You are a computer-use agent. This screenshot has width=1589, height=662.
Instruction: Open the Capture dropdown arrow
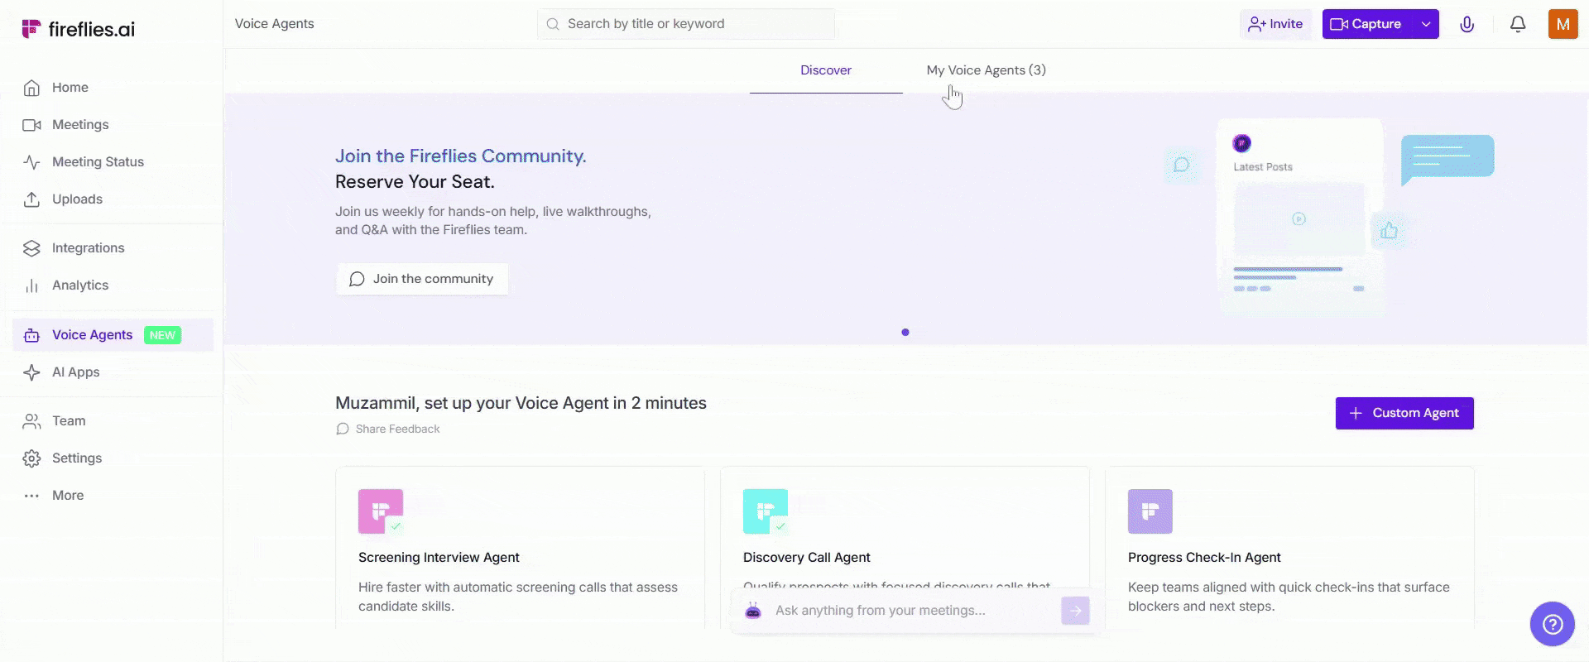point(1426,24)
